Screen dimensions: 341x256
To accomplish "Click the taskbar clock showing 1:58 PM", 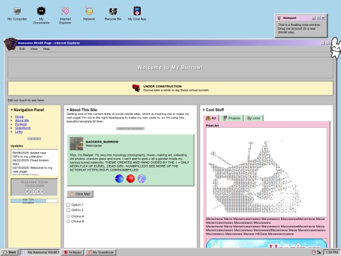I will (x=332, y=252).
